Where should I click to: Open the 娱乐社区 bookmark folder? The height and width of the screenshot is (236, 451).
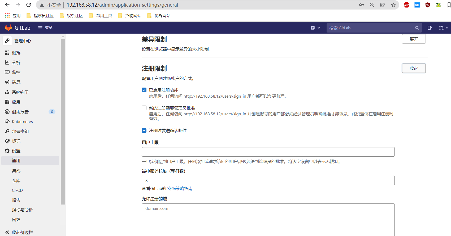[x=71, y=16]
